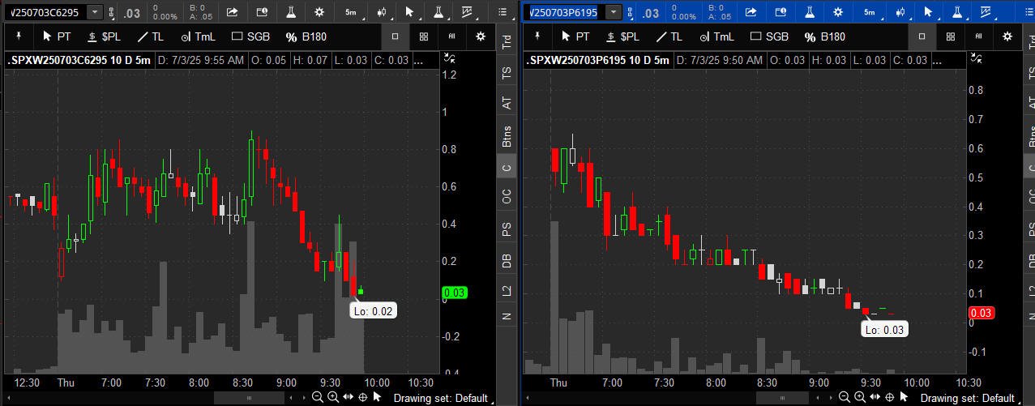Switch to the Trd sidebar tab
Screen dimensions: 1035x406
coord(507,42)
